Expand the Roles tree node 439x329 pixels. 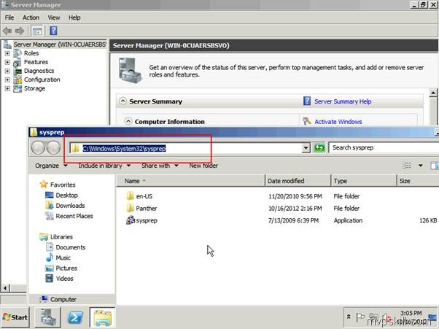(x=7, y=53)
